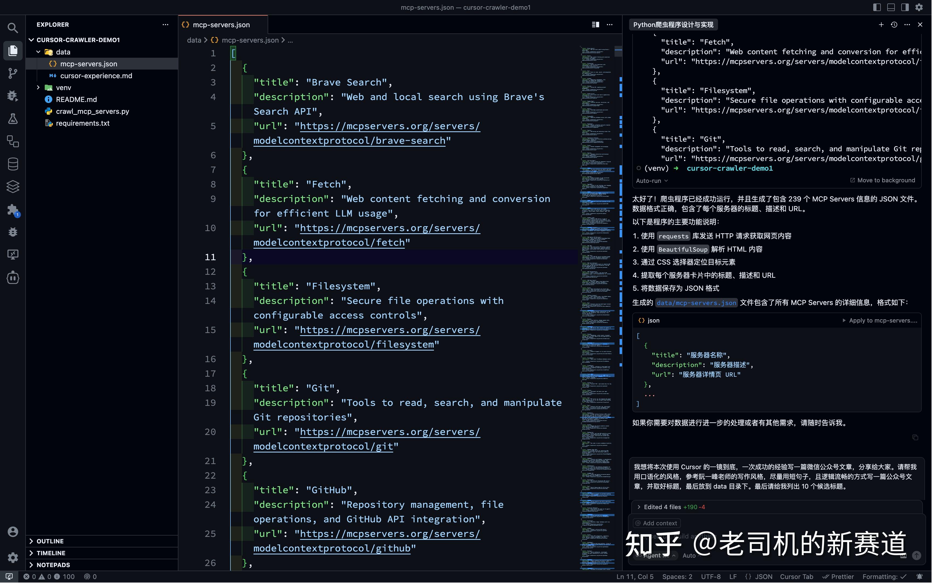
Task: Toggle the bottom panel layout button
Action: pyautogui.click(x=891, y=7)
